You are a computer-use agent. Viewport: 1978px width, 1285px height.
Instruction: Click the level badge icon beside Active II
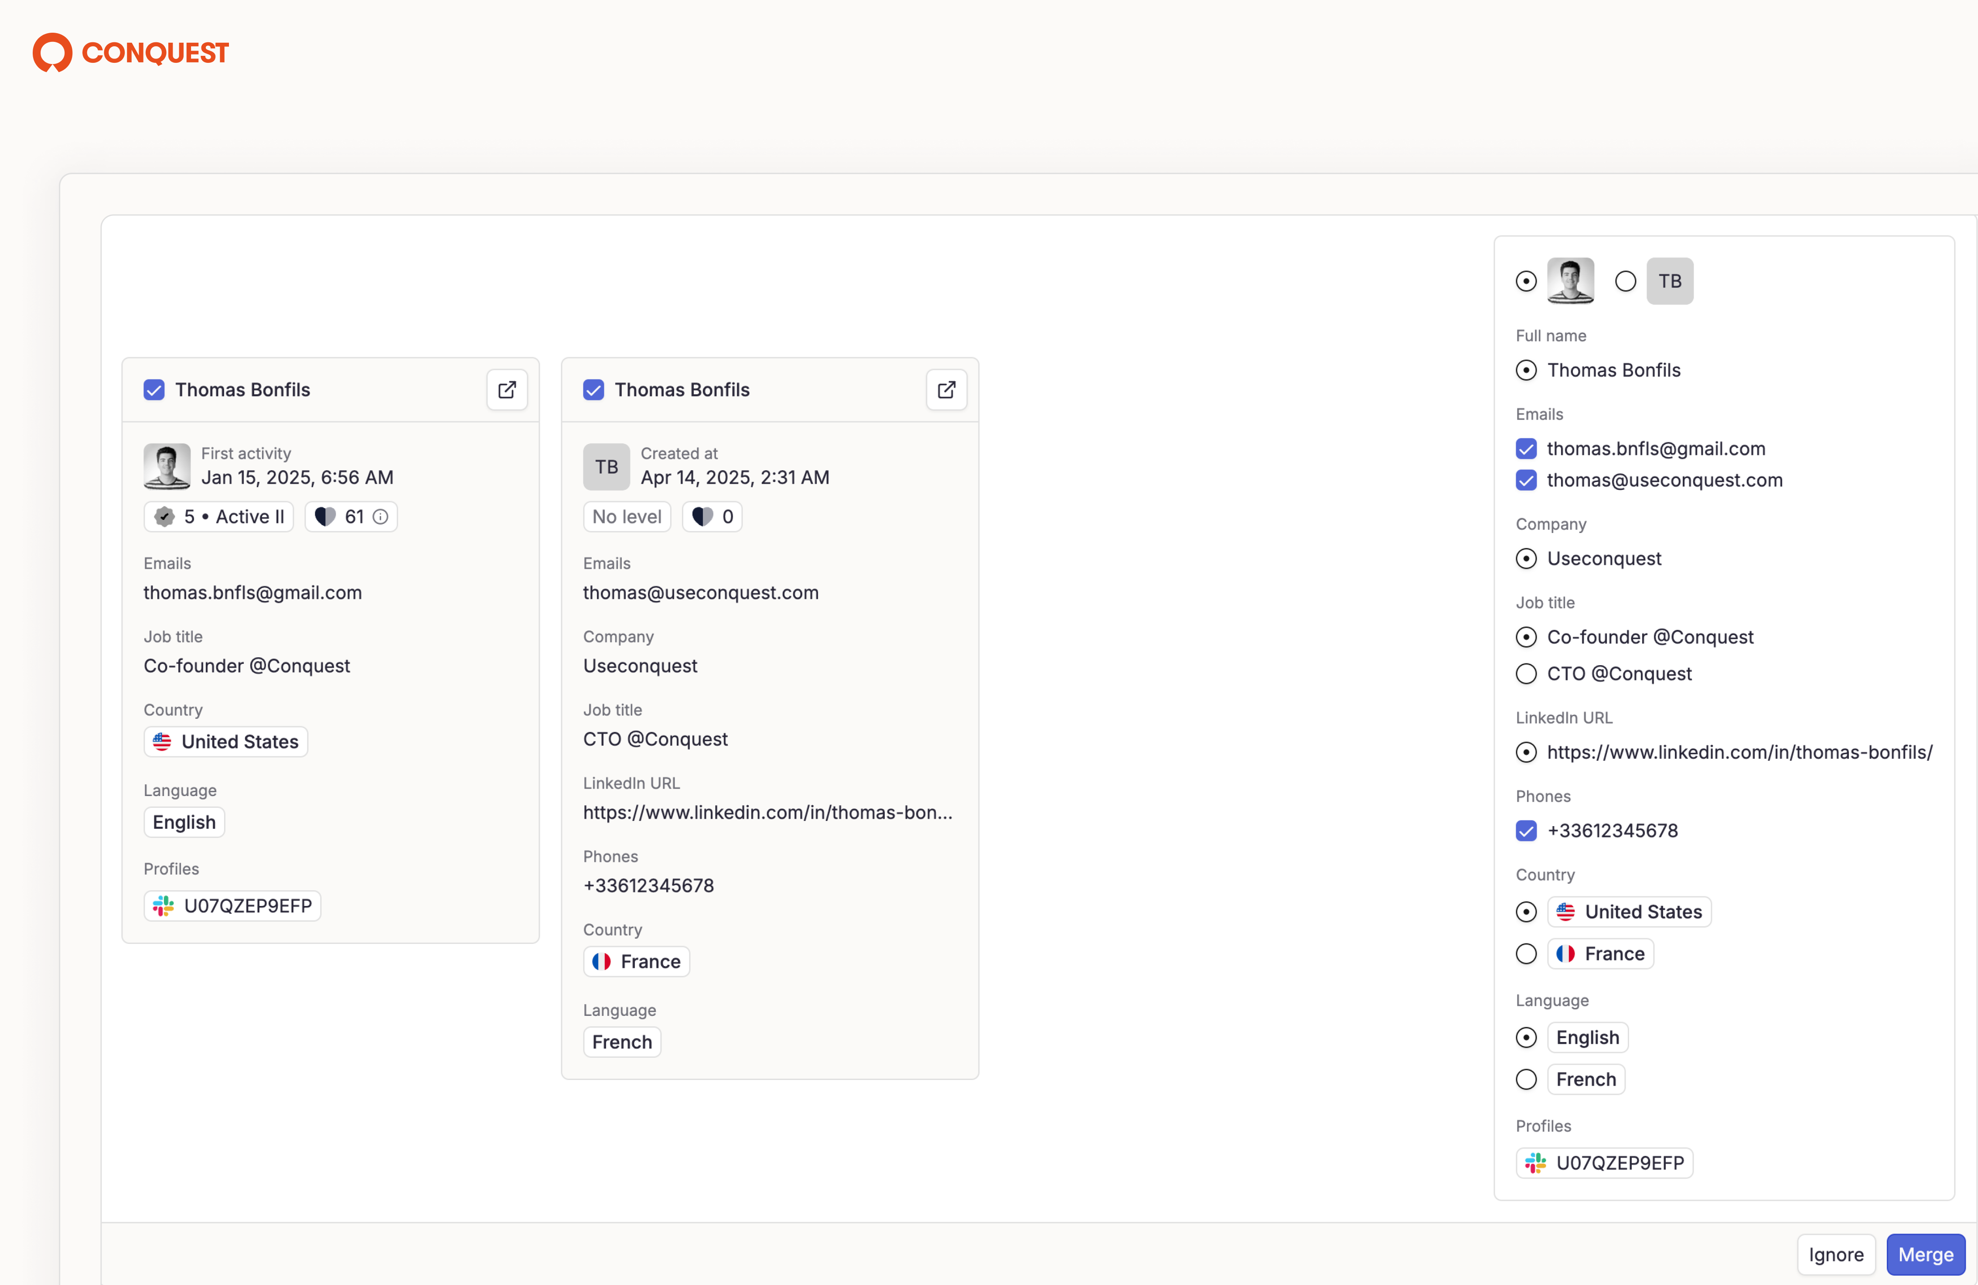pos(164,517)
